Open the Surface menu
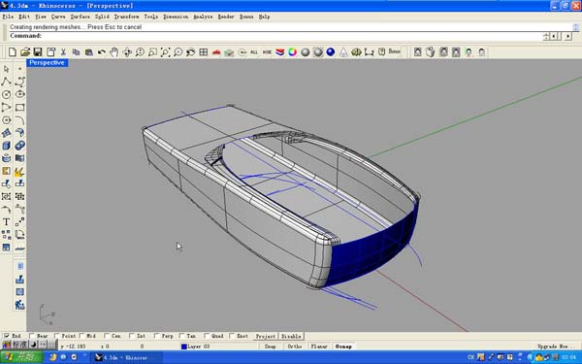The height and width of the screenshot is (364, 582). click(81, 17)
